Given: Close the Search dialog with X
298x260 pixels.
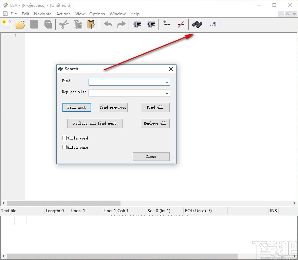Looking at the screenshot, I should [171, 69].
